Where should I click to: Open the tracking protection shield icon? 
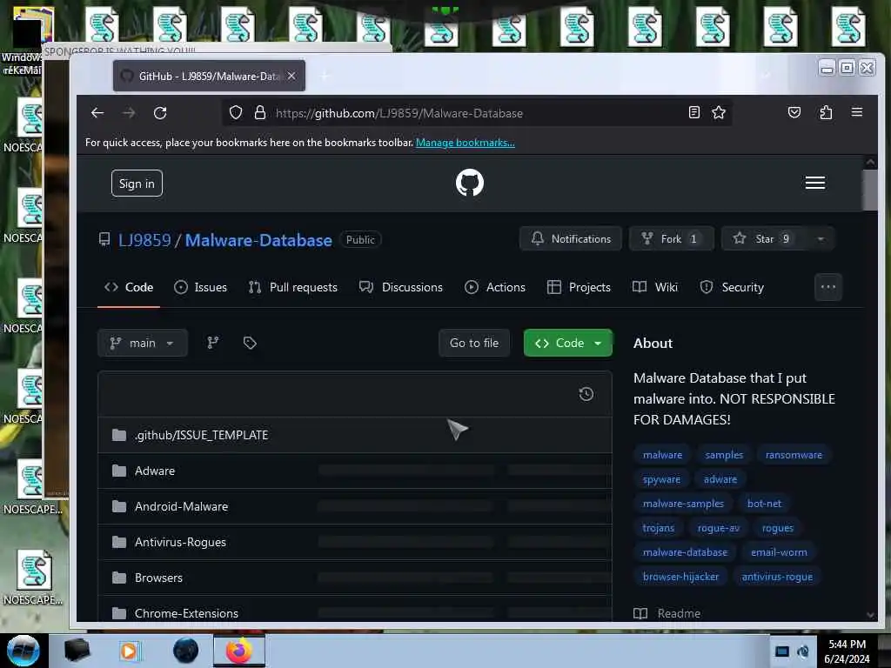pyautogui.click(x=235, y=112)
